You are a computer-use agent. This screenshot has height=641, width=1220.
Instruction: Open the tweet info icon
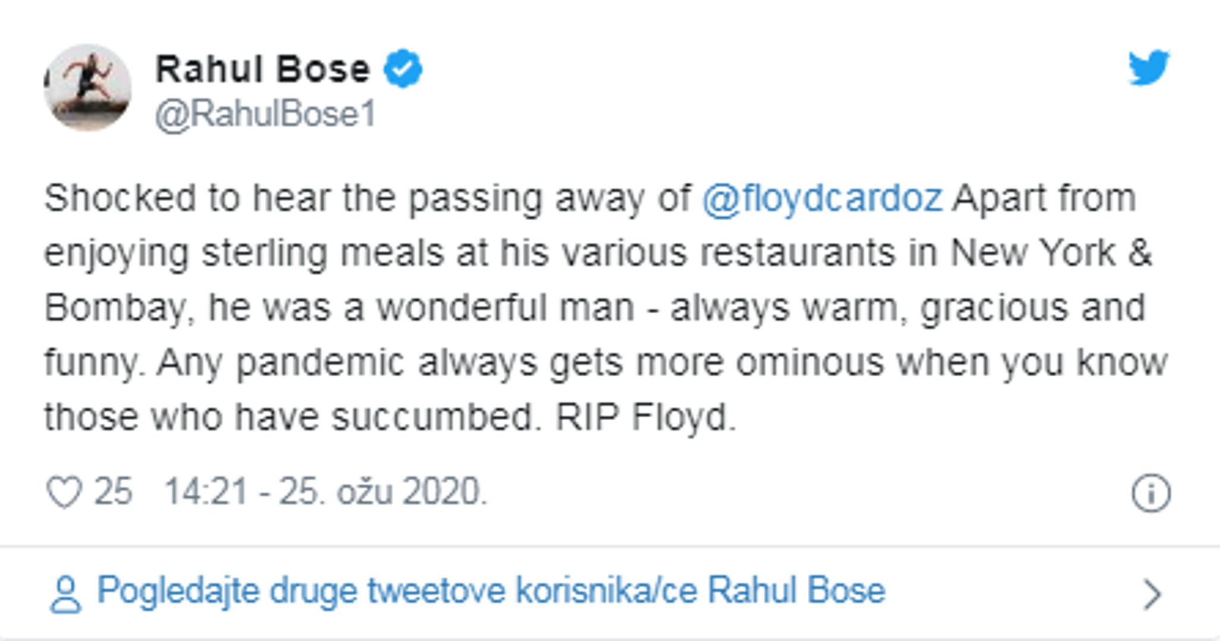tap(1151, 493)
